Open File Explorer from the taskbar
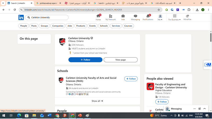The width and height of the screenshot is (212, 119). click(x=34, y=116)
